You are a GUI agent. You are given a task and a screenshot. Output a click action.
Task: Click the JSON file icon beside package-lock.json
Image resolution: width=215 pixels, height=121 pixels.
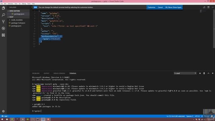point(10,23)
